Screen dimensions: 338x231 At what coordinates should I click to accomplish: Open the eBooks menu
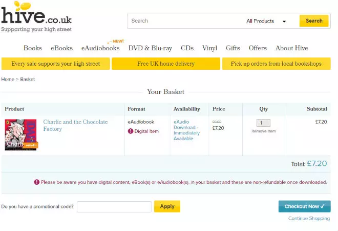[x=61, y=48]
